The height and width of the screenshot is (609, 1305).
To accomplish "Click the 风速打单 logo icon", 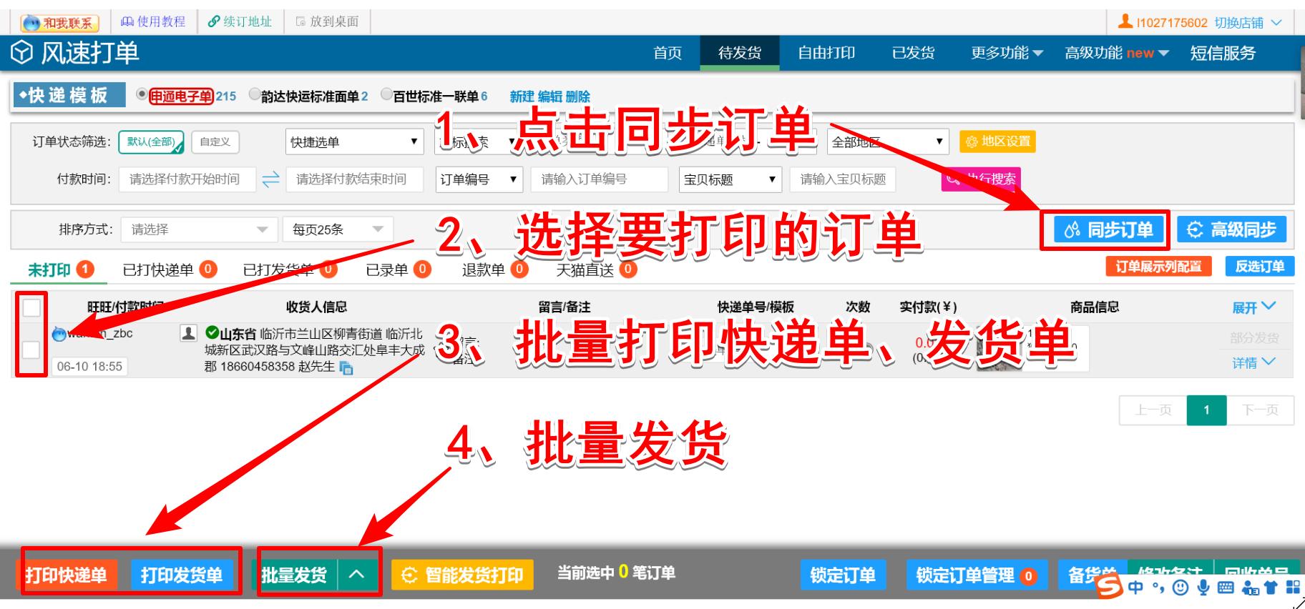I will pos(21,52).
